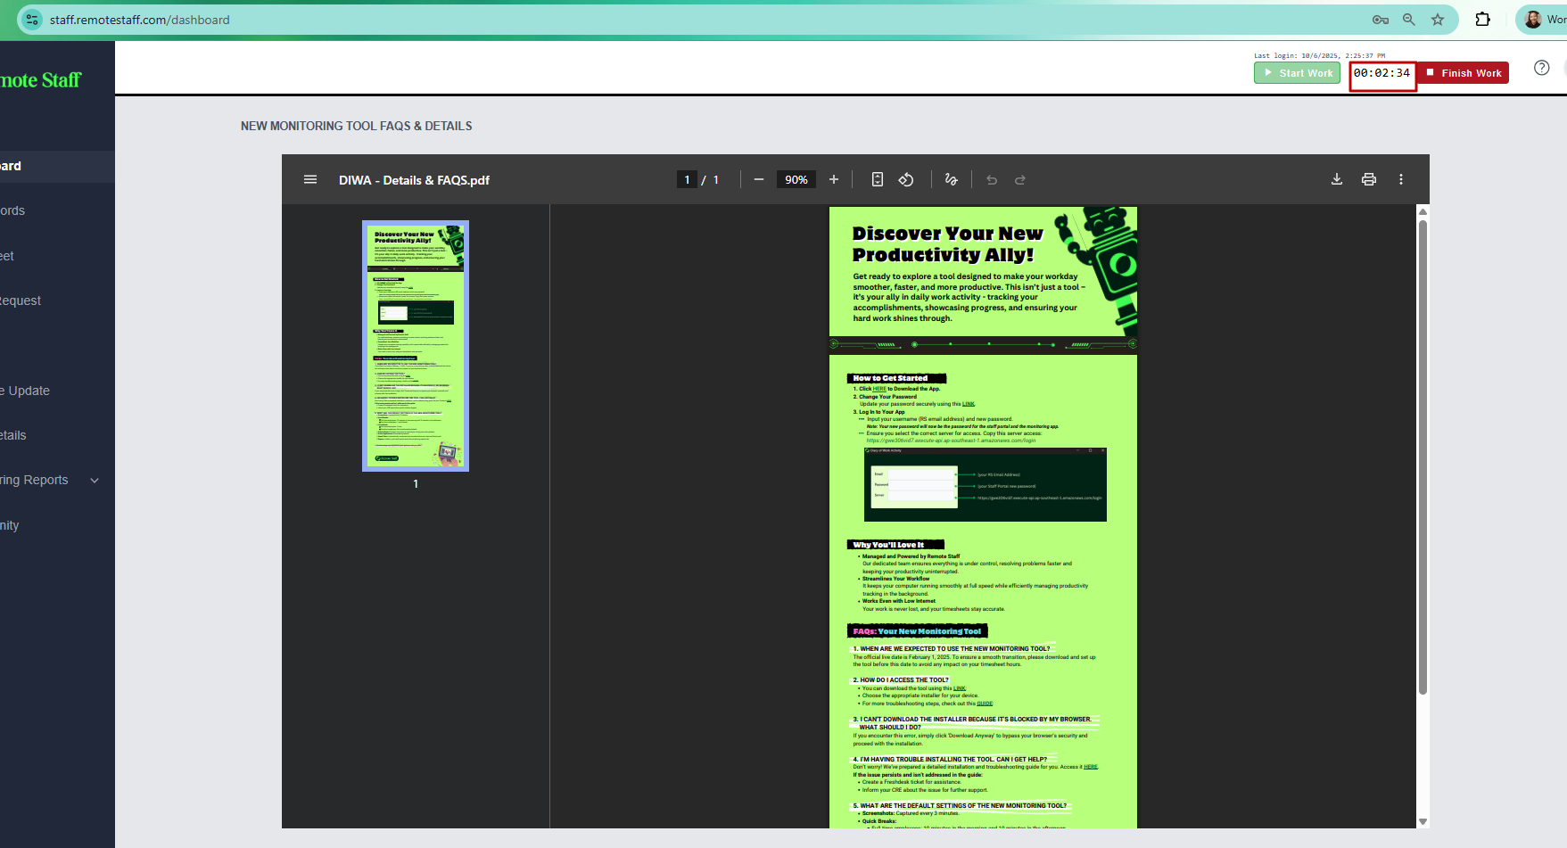
Task: Click the PDF page number field
Action: 687,179
